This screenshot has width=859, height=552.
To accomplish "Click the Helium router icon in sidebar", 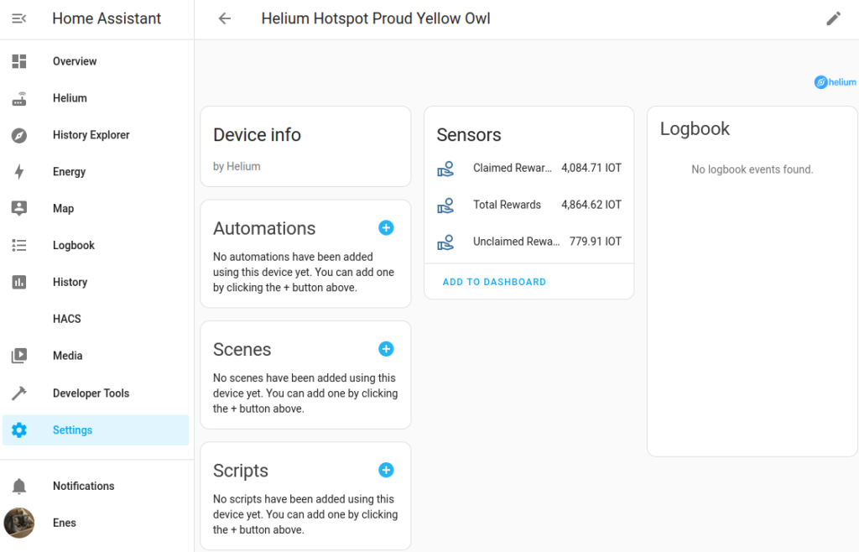I will tap(19, 98).
